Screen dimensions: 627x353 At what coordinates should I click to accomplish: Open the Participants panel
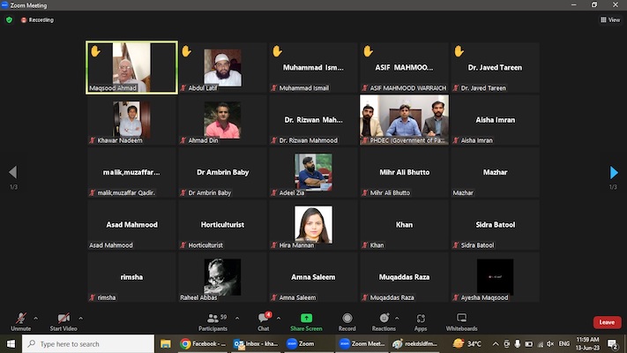pyautogui.click(x=213, y=319)
